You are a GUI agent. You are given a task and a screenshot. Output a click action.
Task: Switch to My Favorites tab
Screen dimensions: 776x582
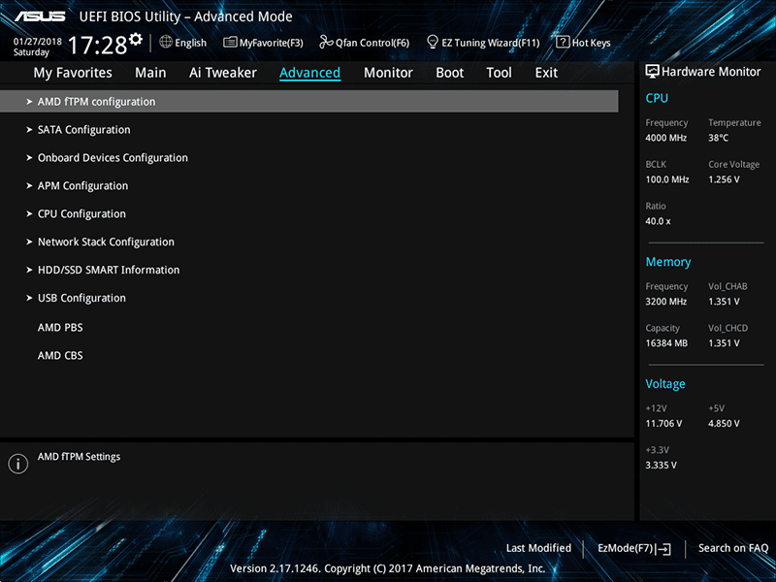click(73, 73)
